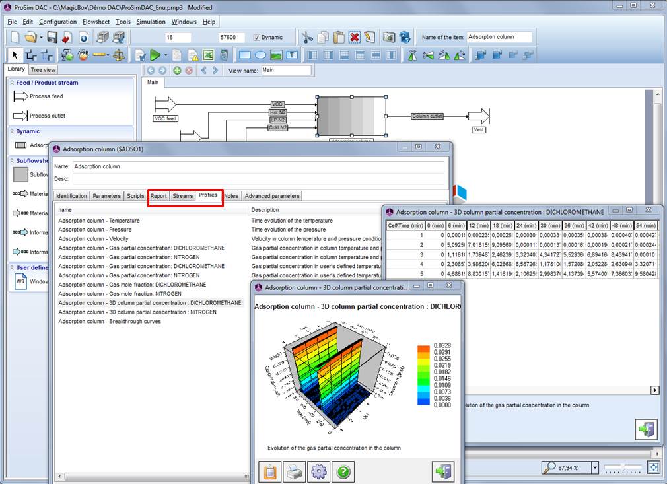667x484 pixels.
Task: Open 3D graph settings gear button
Action: [x=318, y=471]
